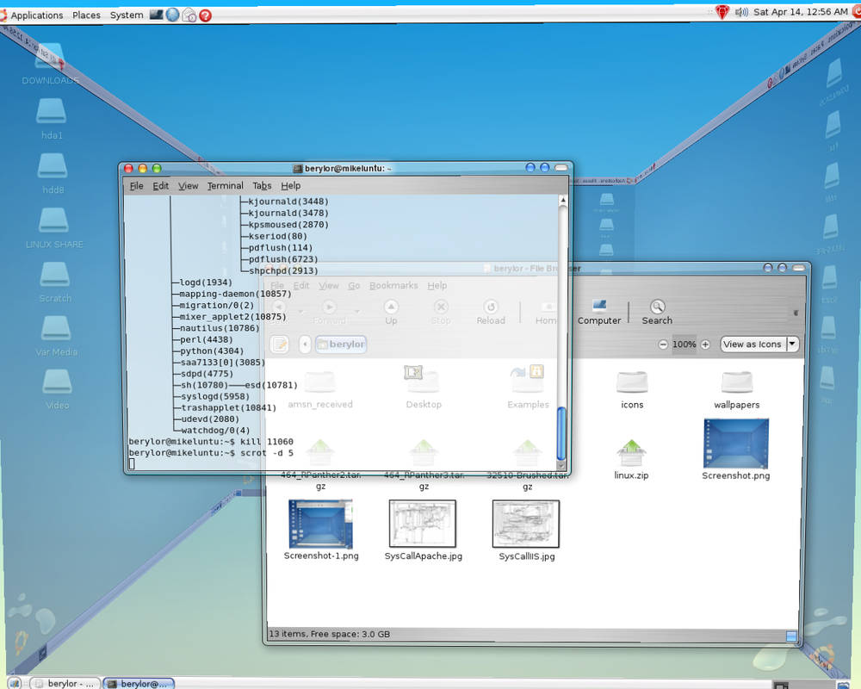This screenshot has height=689, width=861.
Task: Start a Search in the file browser
Action: pos(656,310)
